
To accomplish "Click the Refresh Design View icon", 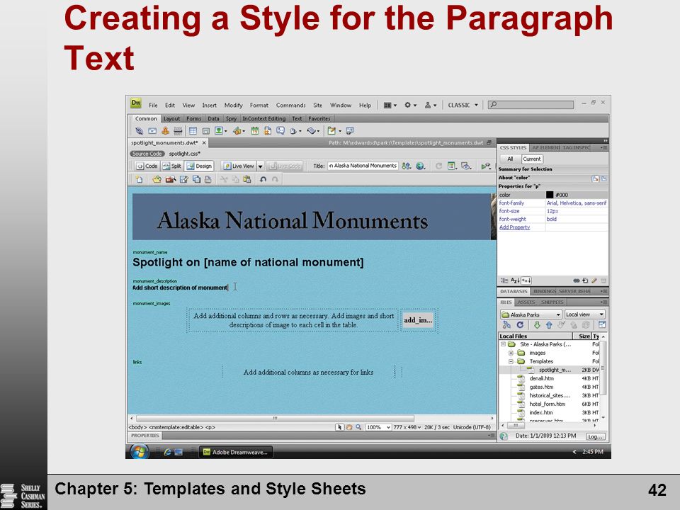I will (x=438, y=166).
